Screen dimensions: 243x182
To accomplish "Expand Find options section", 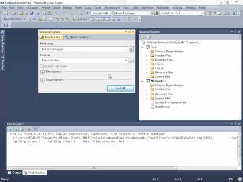I will tap(43, 72).
